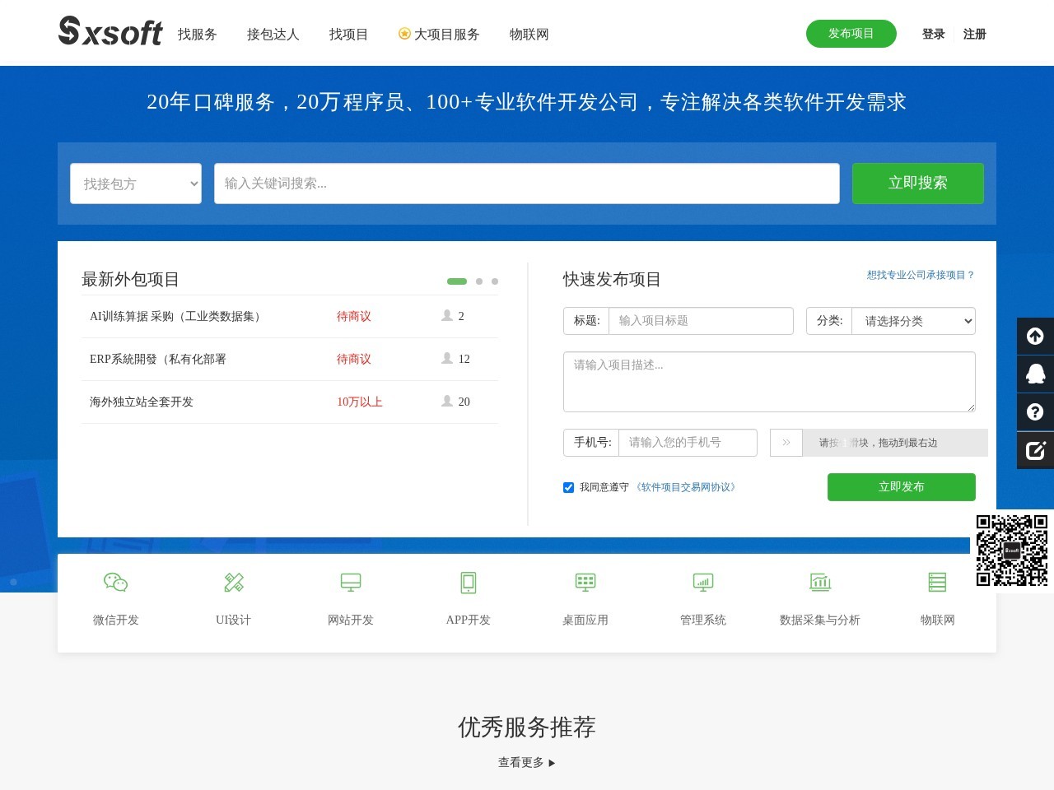Click the APP开发 category label
This screenshot has width=1054, height=790.
[x=469, y=620]
